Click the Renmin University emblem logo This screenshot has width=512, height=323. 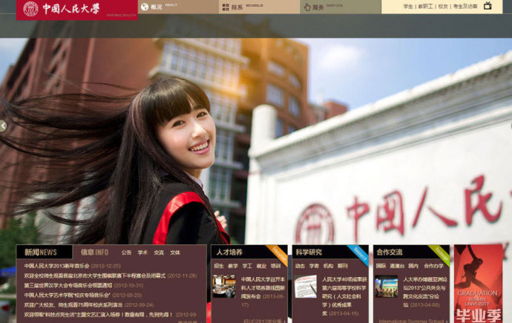coord(30,9)
